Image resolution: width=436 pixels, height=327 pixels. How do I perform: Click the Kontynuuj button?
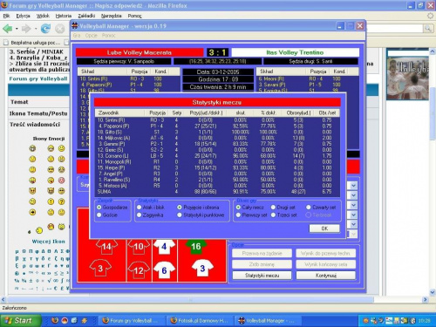pos(326,276)
